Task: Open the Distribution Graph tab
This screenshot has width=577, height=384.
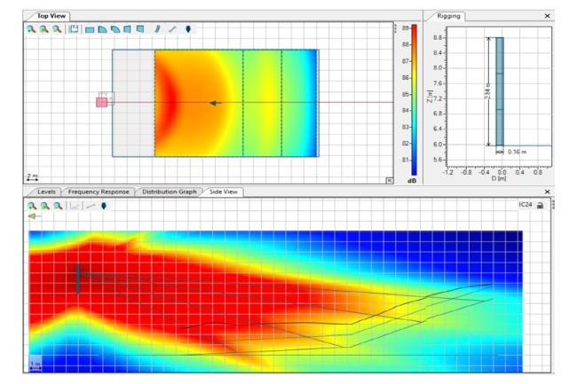Action: point(169,192)
